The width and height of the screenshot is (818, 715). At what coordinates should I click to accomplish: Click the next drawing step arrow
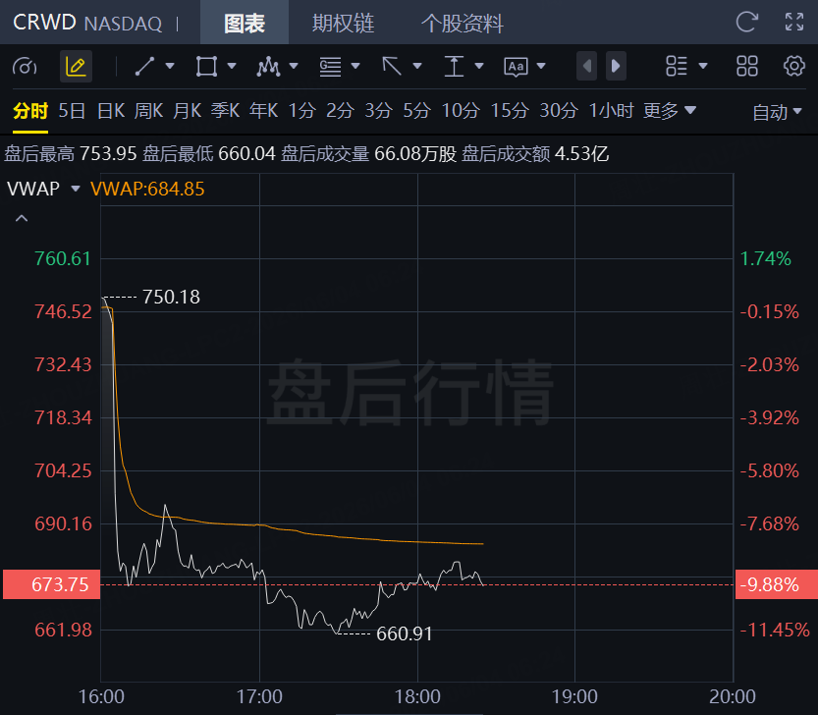click(x=616, y=66)
